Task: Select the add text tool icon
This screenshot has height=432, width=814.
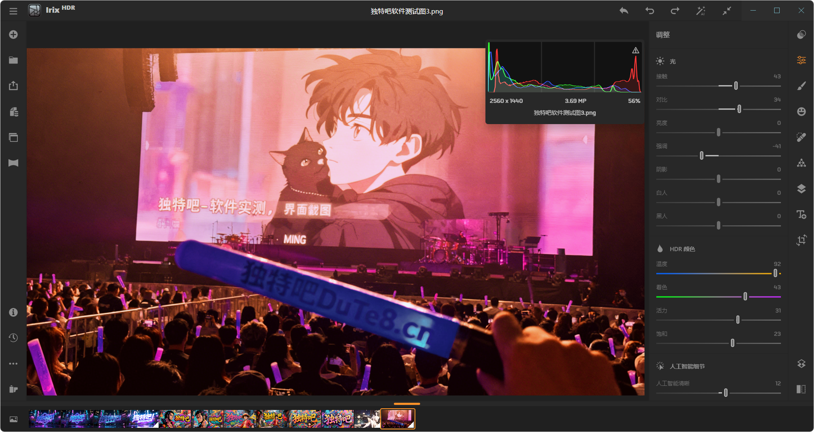Action: point(801,214)
